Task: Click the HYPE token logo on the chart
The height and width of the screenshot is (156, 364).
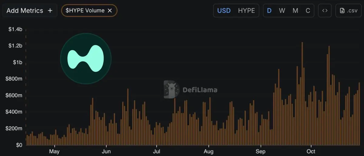Action: [x=86, y=58]
